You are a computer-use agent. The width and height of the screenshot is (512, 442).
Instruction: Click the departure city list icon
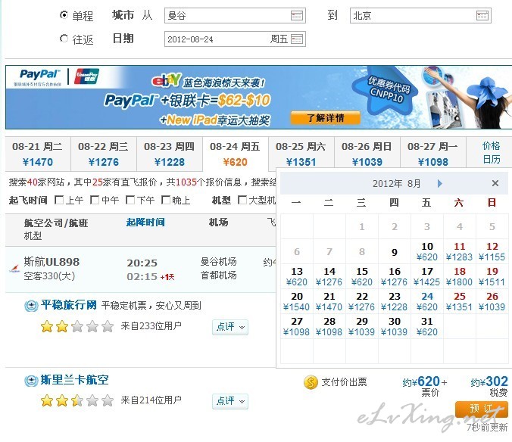tap(297, 16)
